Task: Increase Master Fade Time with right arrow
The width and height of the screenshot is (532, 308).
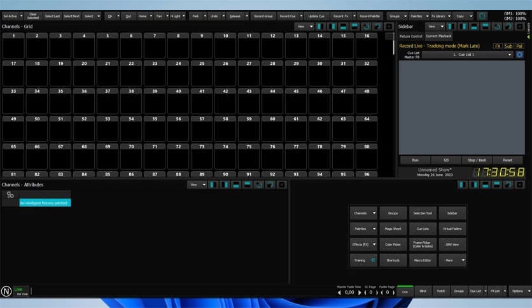Action: 360,292
